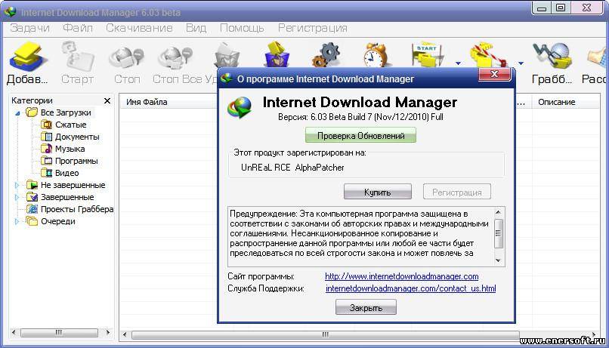The image size is (609, 348).
Task: Click the UnREaL RCE AlphaPatcher registration text
Action: tap(292, 168)
